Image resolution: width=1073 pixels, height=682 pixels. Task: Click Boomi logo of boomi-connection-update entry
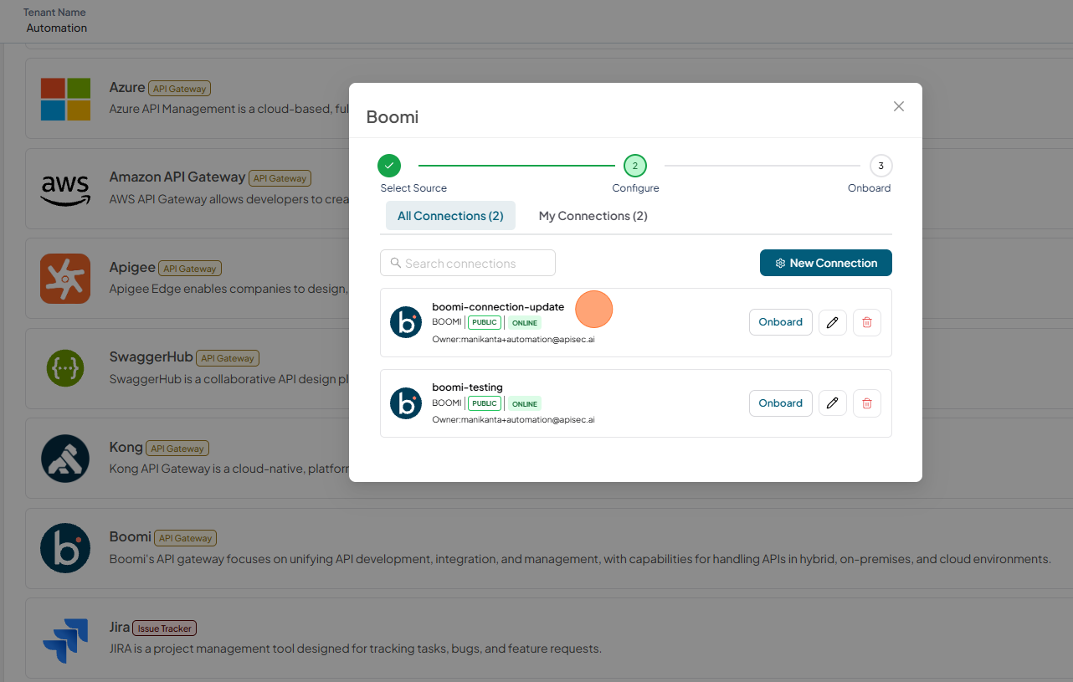click(406, 322)
